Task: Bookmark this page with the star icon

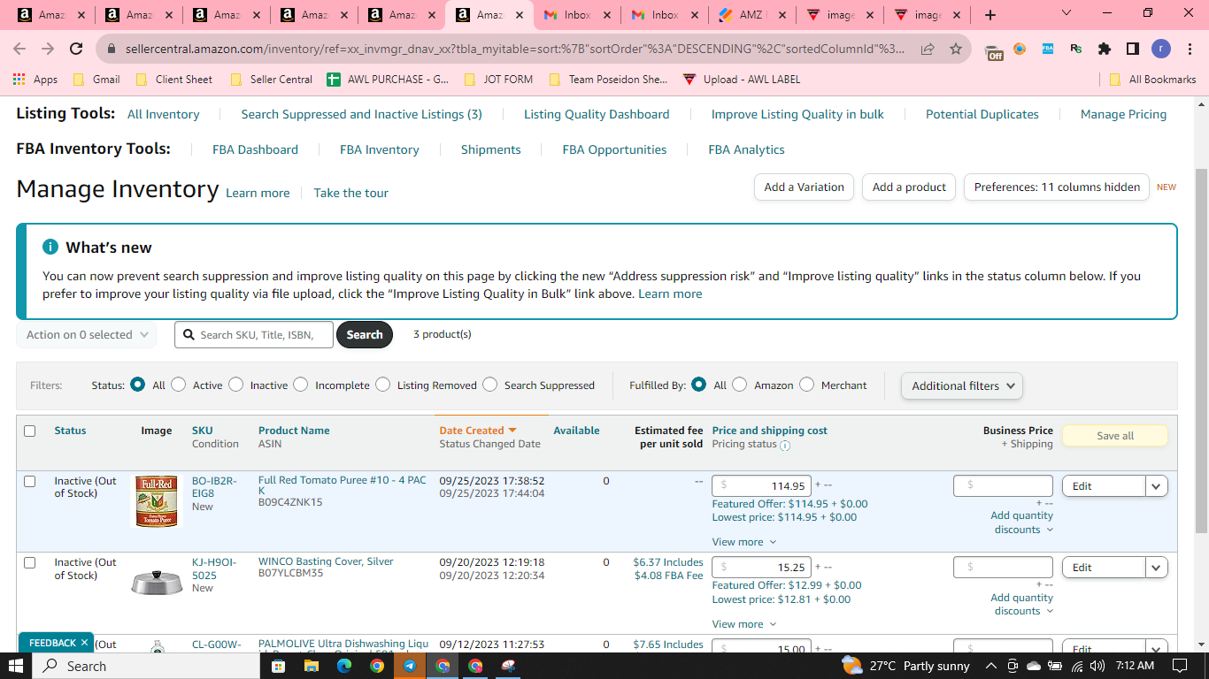Action: point(956,49)
